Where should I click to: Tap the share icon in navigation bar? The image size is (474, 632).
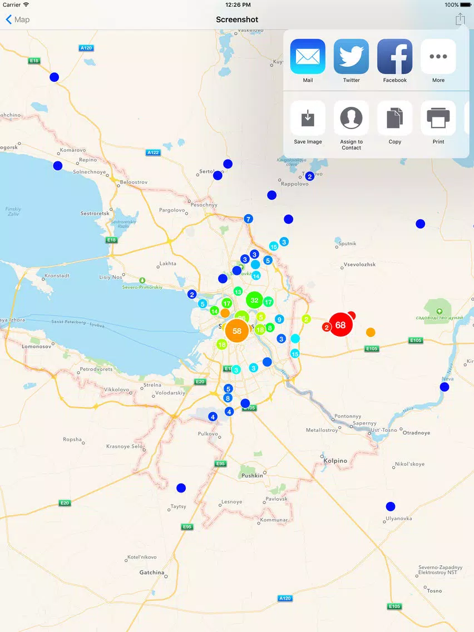click(460, 19)
